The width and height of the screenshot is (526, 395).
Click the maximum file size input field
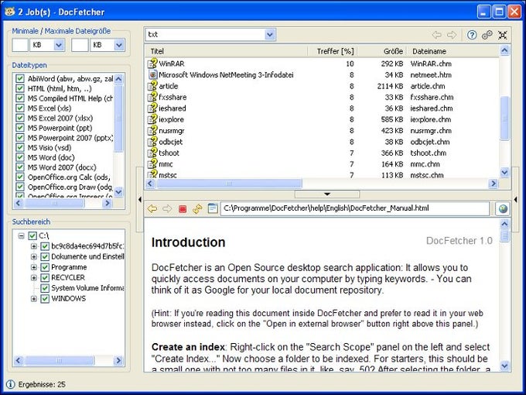tap(80, 45)
